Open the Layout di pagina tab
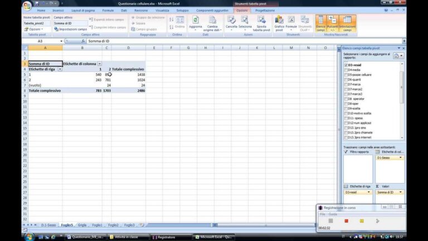This screenshot has height=241, width=428. (x=83, y=11)
